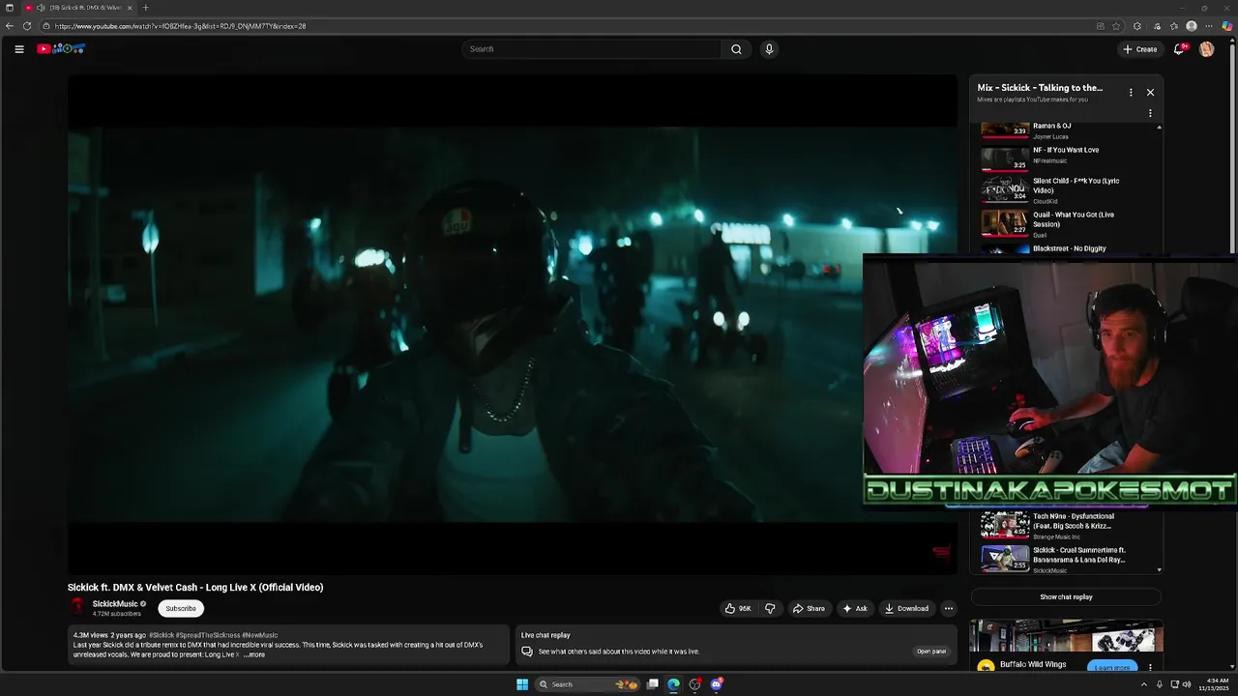Screen dimensions: 1238x696
Task: Open Edge browser profile
Action: (1192, 26)
